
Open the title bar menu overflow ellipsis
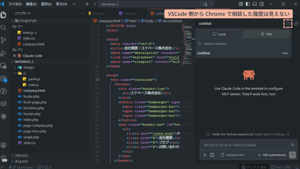[x=74, y=4]
